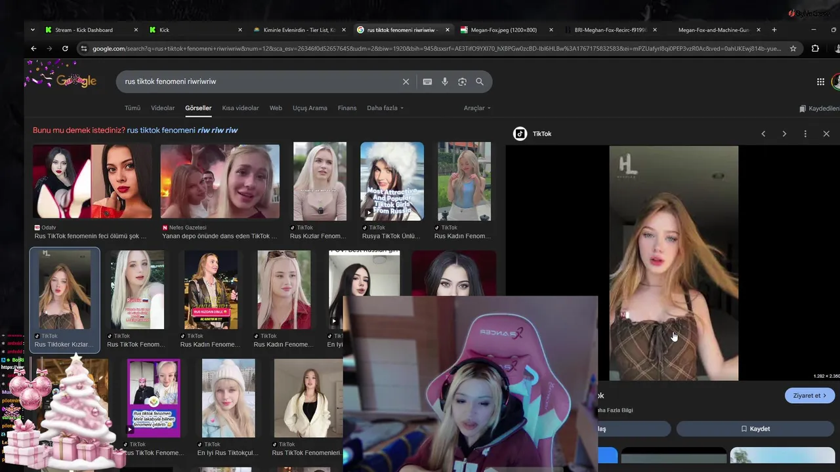Viewport: 840px width, 472px height.
Task: Open the tab search dropdown chevron
Action: click(x=33, y=29)
